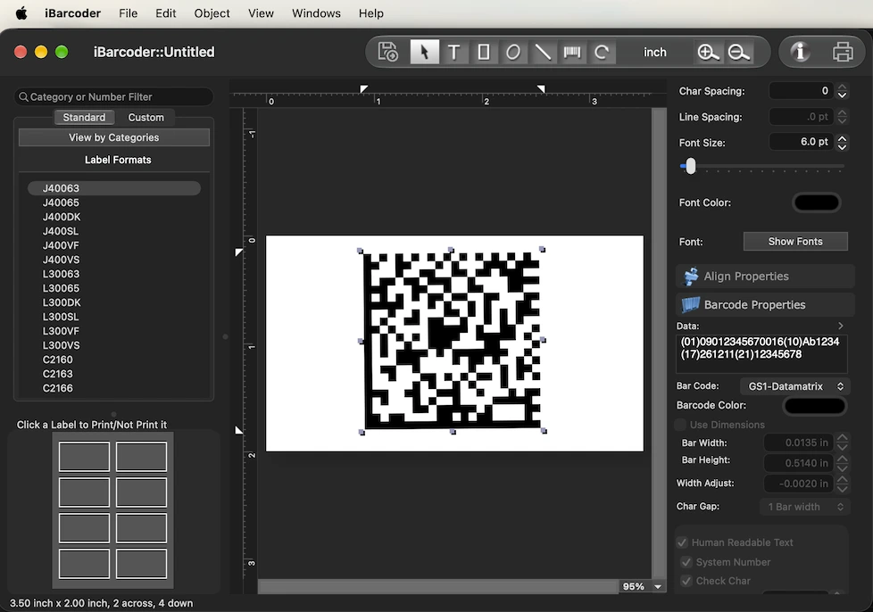
Task: Select the L30065 label format
Action: (x=114, y=288)
